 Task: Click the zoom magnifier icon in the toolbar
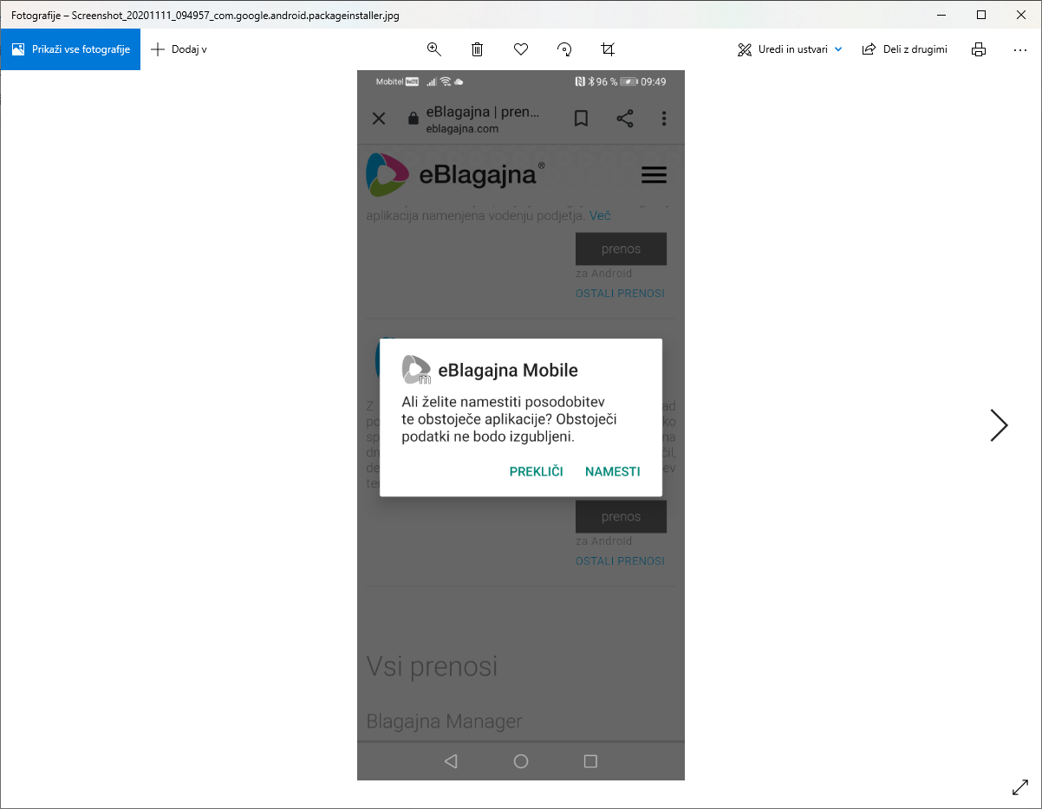[x=434, y=49]
